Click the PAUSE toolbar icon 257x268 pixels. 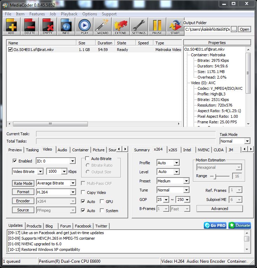[x=157, y=27]
